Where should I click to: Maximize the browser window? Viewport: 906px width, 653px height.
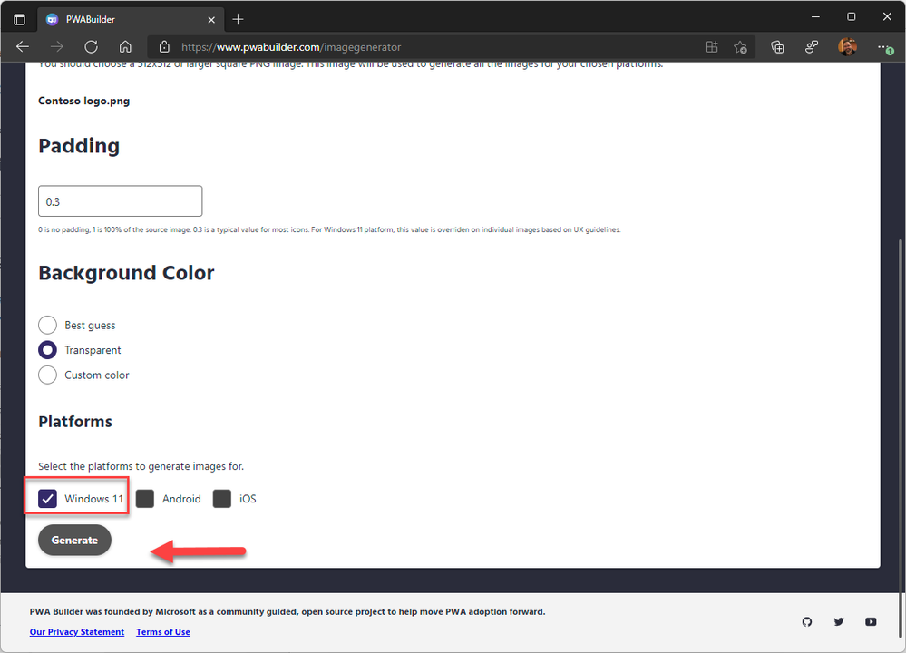[x=851, y=16]
